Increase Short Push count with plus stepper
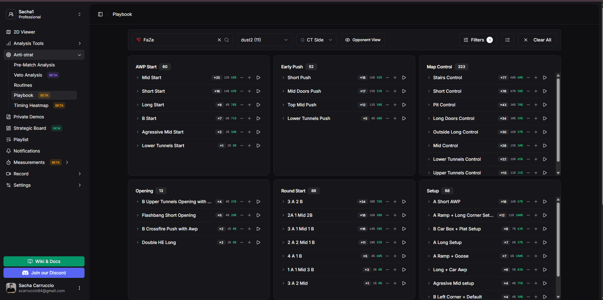 click(x=395, y=78)
